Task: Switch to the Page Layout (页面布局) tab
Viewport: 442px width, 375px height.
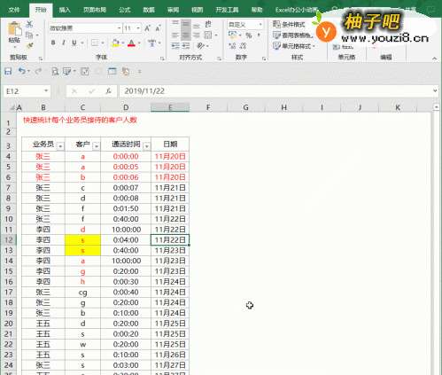Action: (95, 10)
